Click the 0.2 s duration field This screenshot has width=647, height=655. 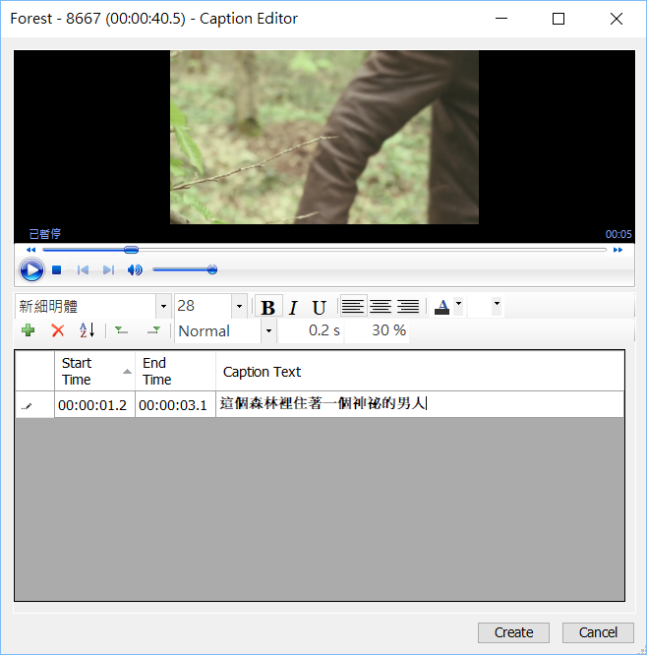[x=312, y=330]
